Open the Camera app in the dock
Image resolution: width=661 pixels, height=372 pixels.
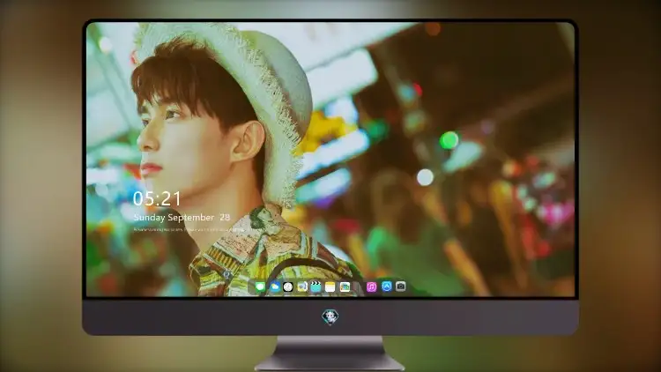pos(401,286)
